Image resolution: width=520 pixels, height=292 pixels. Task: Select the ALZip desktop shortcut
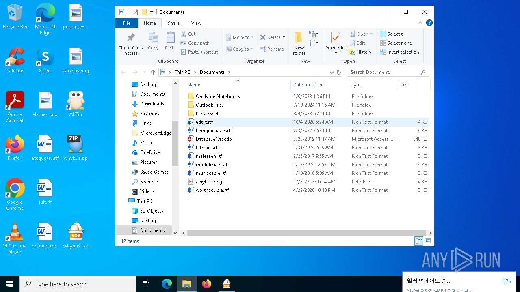click(76, 104)
